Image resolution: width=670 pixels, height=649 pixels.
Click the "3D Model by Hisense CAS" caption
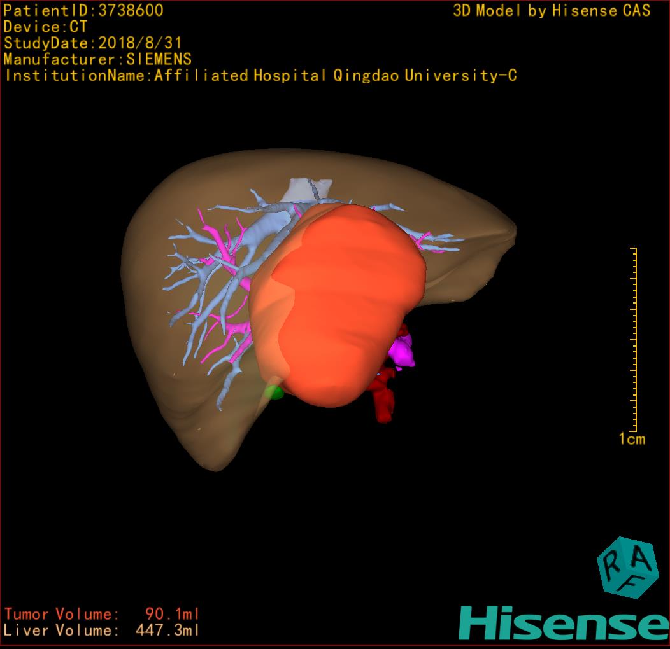coord(552,11)
